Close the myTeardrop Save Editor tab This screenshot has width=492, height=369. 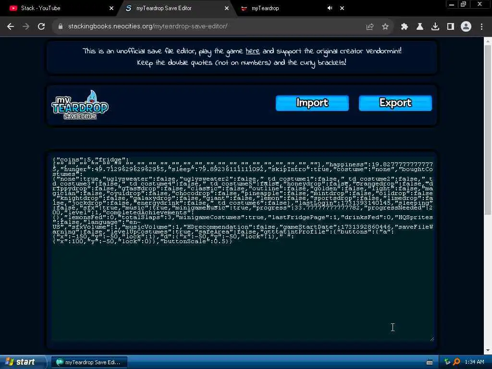pyautogui.click(x=227, y=8)
